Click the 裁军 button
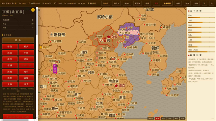This screenshot has width=216, height=121. click(x=10, y=59)
